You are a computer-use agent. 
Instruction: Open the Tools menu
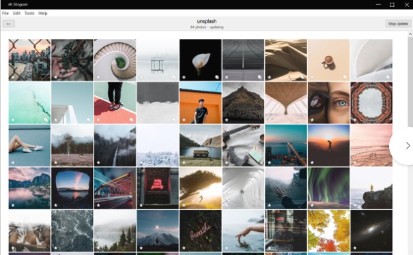point(29,13)
